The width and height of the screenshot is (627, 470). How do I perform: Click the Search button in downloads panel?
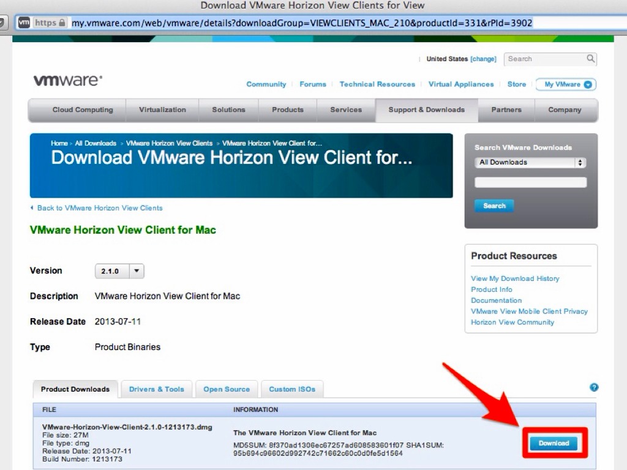(494, 206)
